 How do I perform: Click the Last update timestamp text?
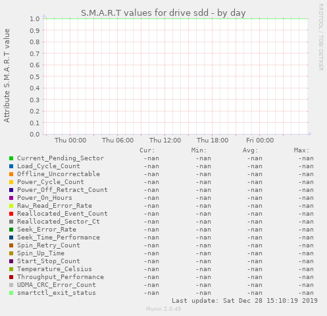pos(245,301)
